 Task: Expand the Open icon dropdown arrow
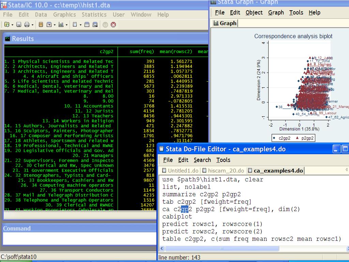coord(12,25)
